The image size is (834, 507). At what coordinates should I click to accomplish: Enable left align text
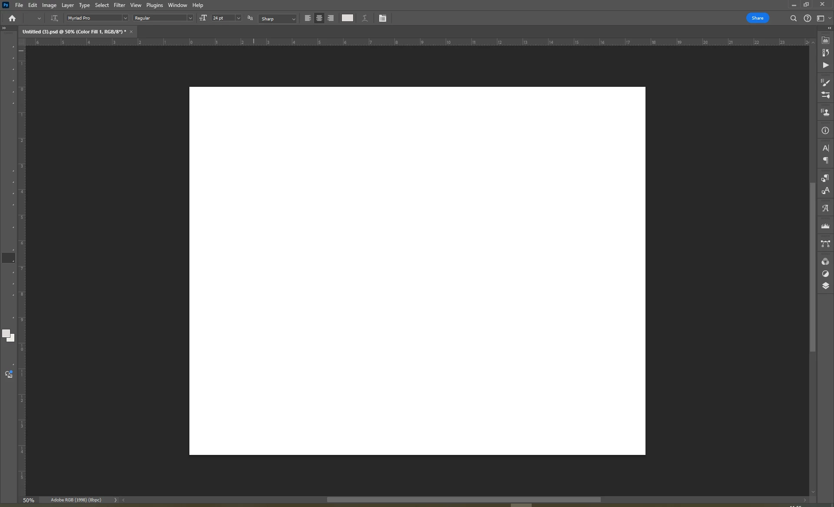(x=308, y=18)
